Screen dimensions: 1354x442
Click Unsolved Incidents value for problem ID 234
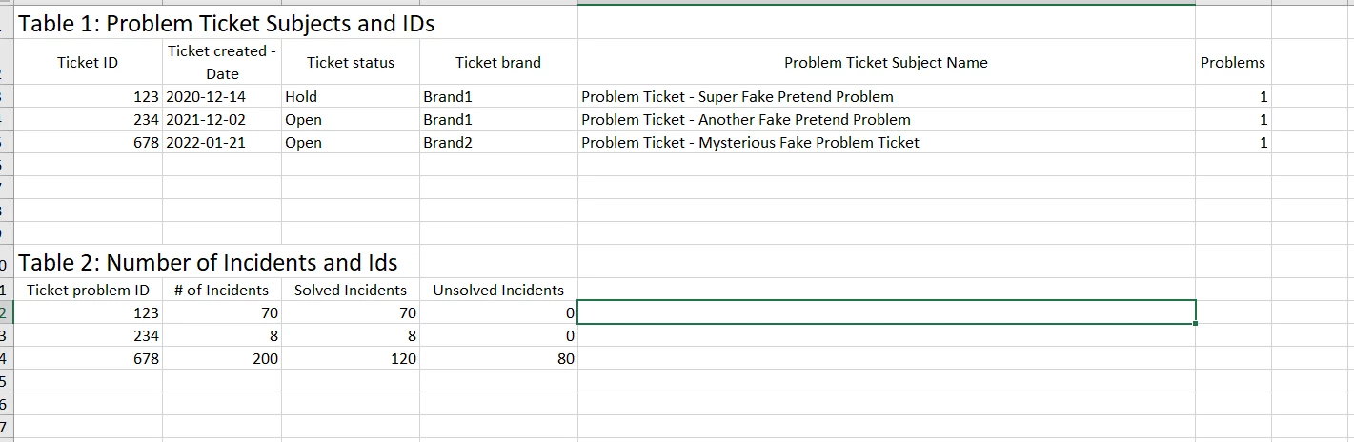[x=498, y=335]
